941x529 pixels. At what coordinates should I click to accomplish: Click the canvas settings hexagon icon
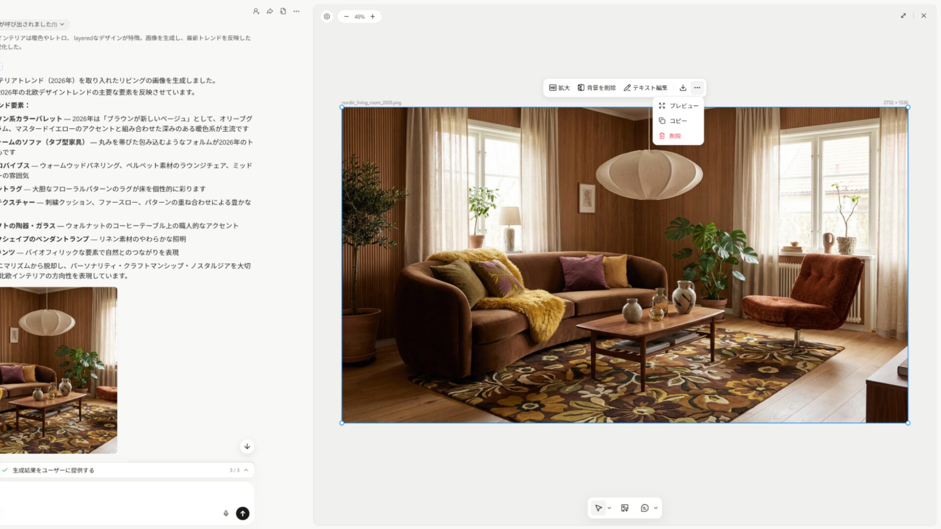coord(327,17)
